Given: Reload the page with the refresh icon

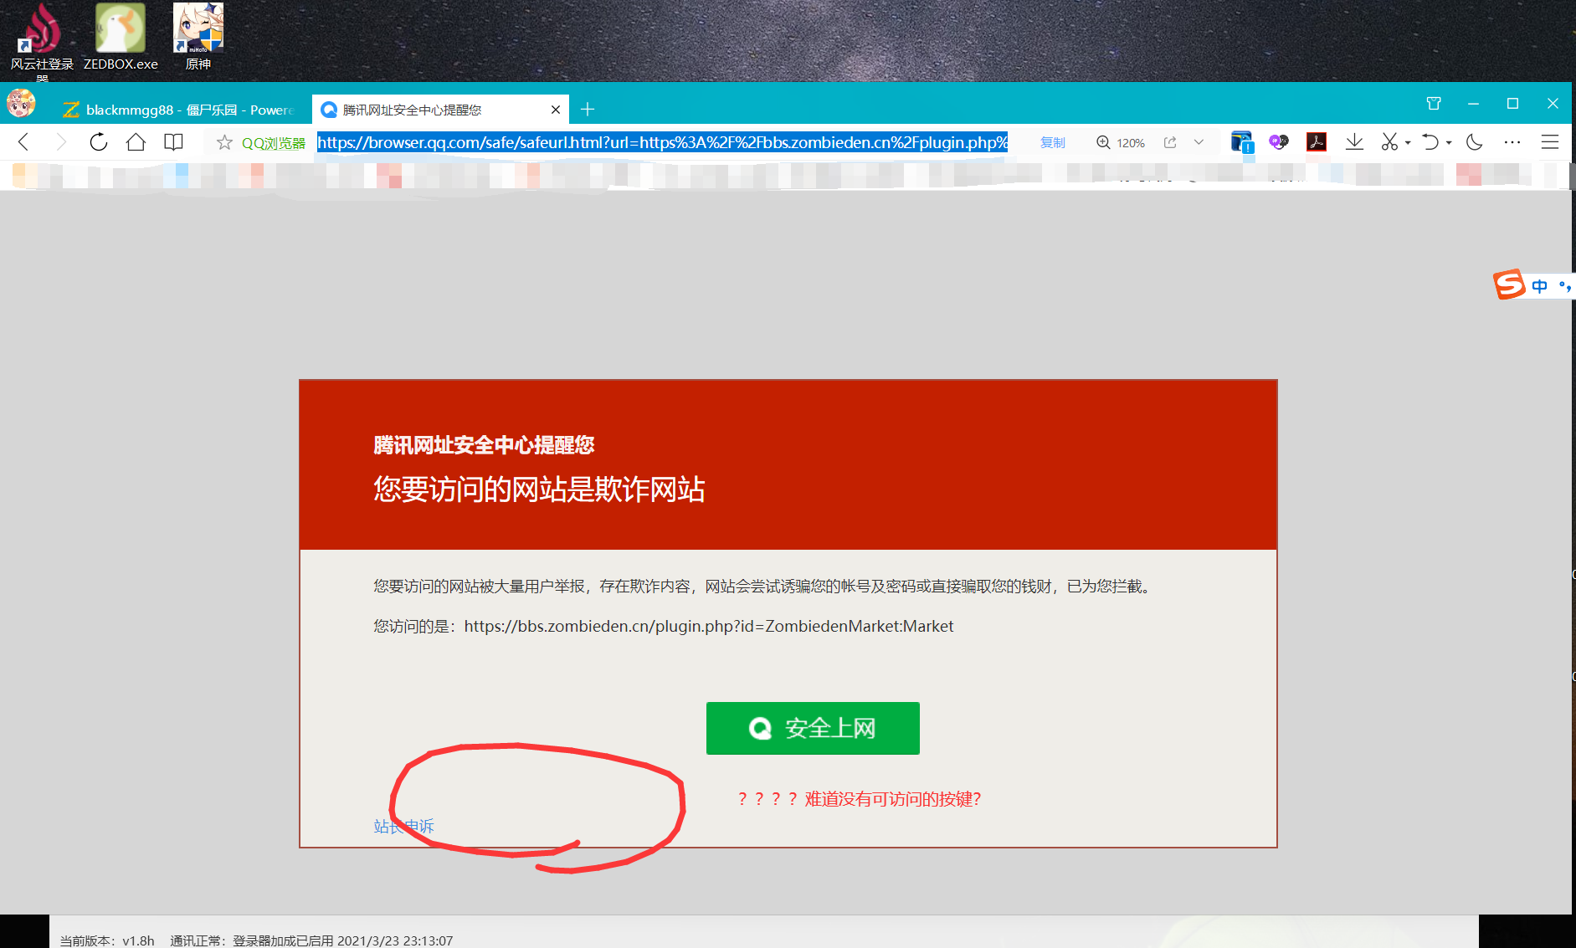Looking at the screenshot, I should tap(98, 142).
